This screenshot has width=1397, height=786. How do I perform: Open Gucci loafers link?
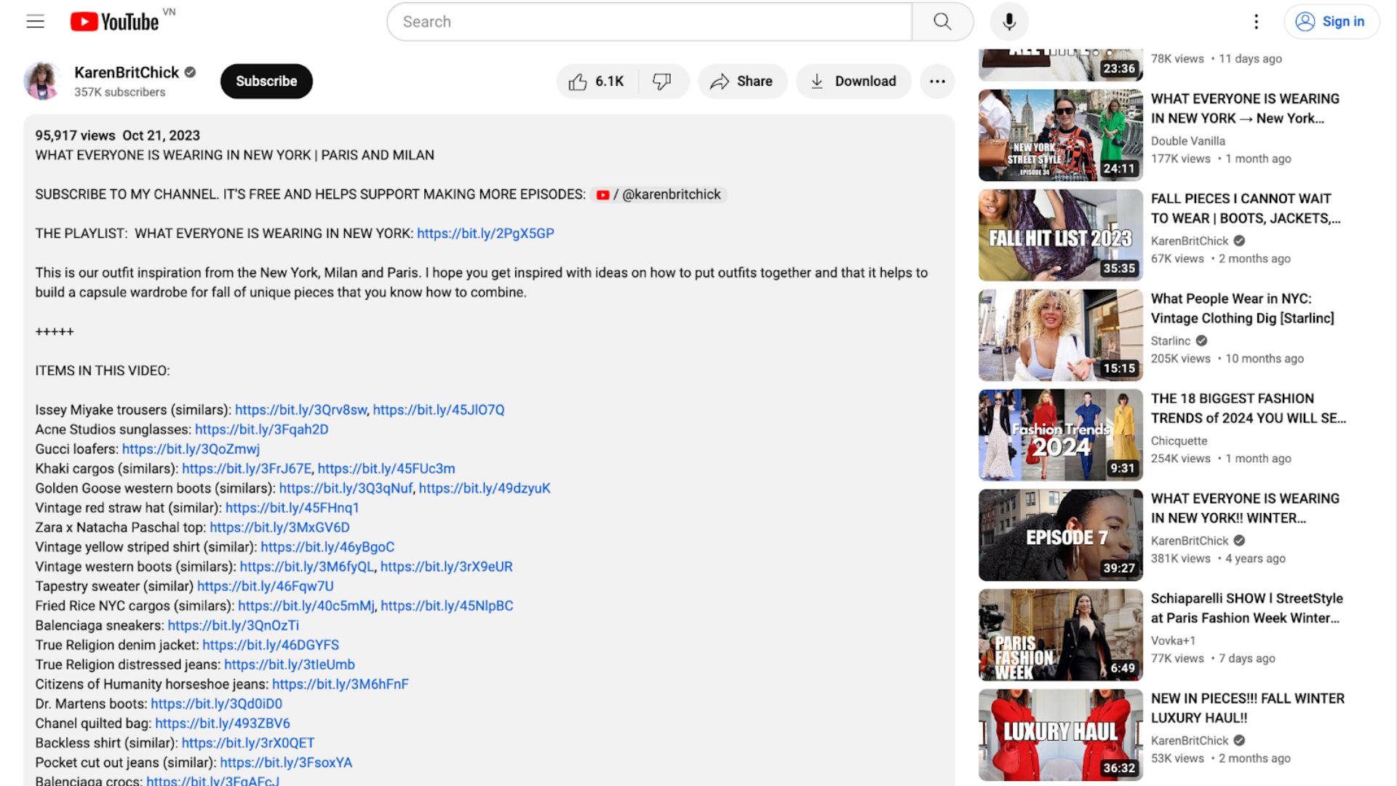point(191,449)
